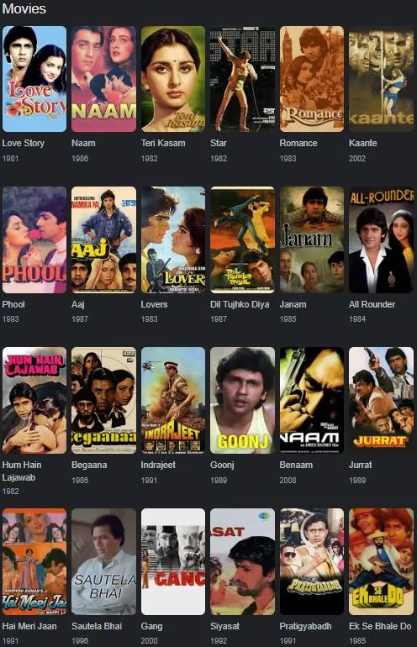Open the Romance 1983 poster

312,79
